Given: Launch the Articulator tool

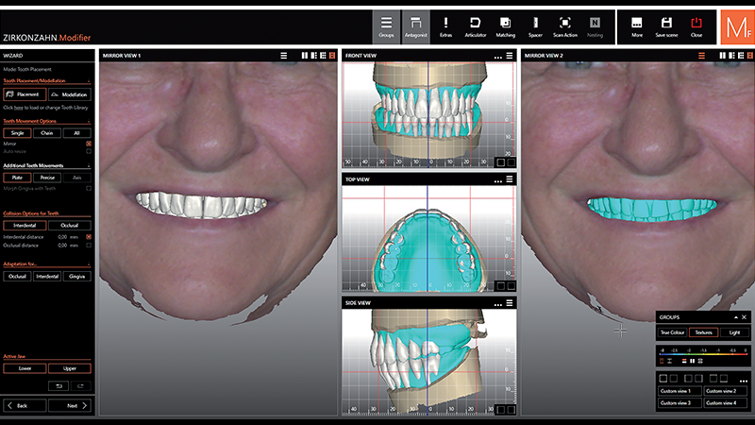Looking at the screenshot, I should [x=476, y=26].
